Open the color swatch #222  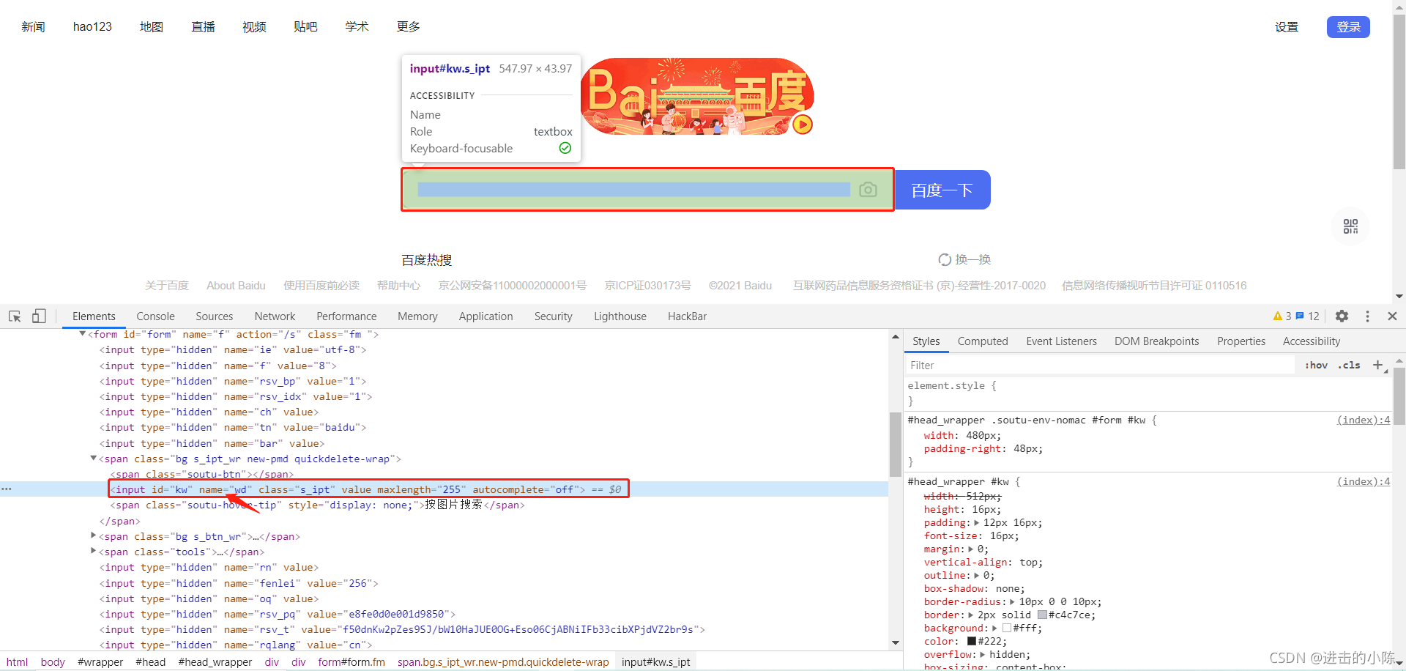tap(972, 642)
